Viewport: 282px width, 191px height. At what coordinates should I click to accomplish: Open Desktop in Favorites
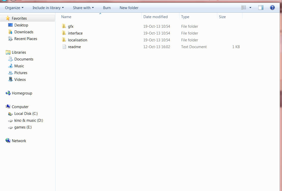click(21, 25)
